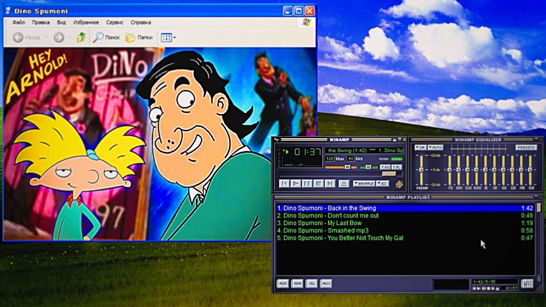Click mini play button in playlist window
Screen dimensions: 546x307
pos(479,289)
